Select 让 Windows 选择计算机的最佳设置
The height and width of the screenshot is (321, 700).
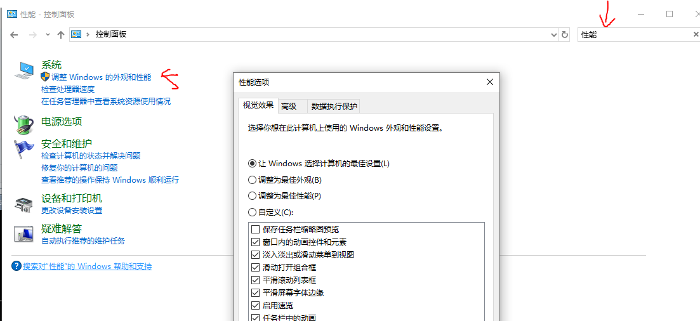tap(319, 164)
